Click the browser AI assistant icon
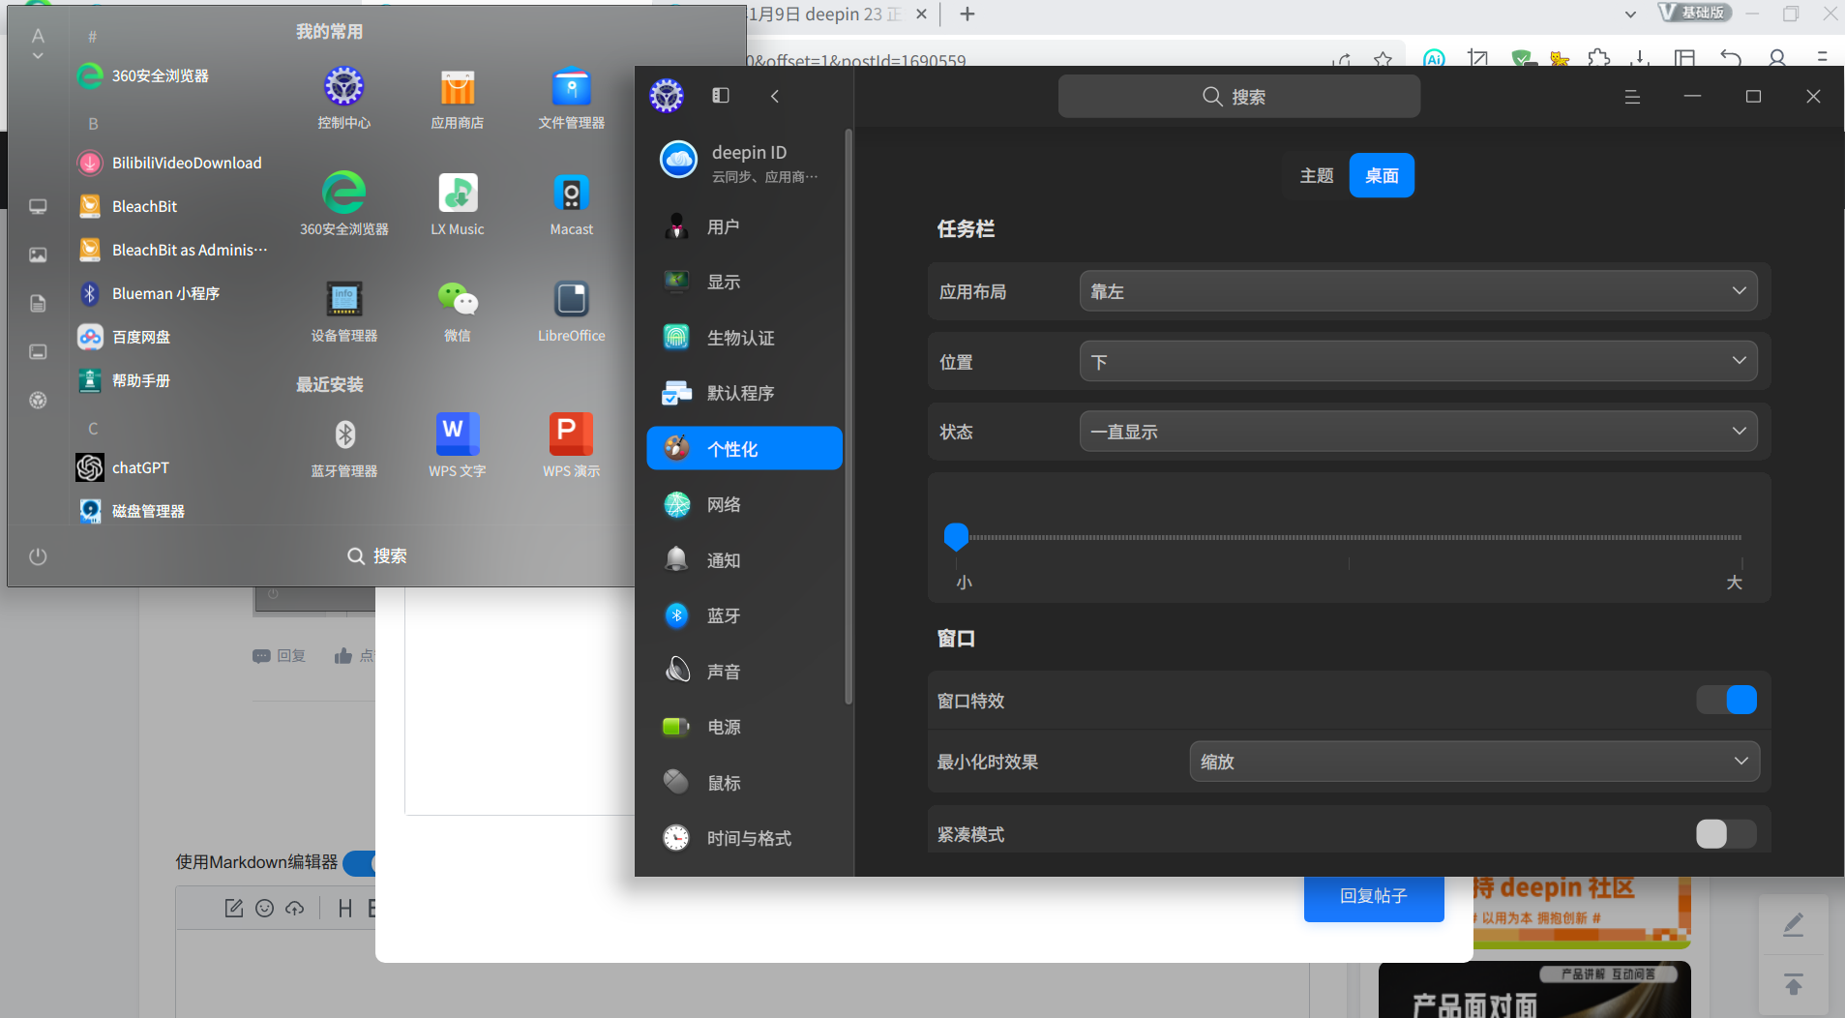 [x=1434, y=58]
